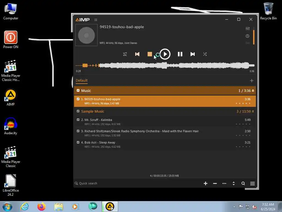
Task: Select the Default playlist tab
Action: [x=82, y=80]
